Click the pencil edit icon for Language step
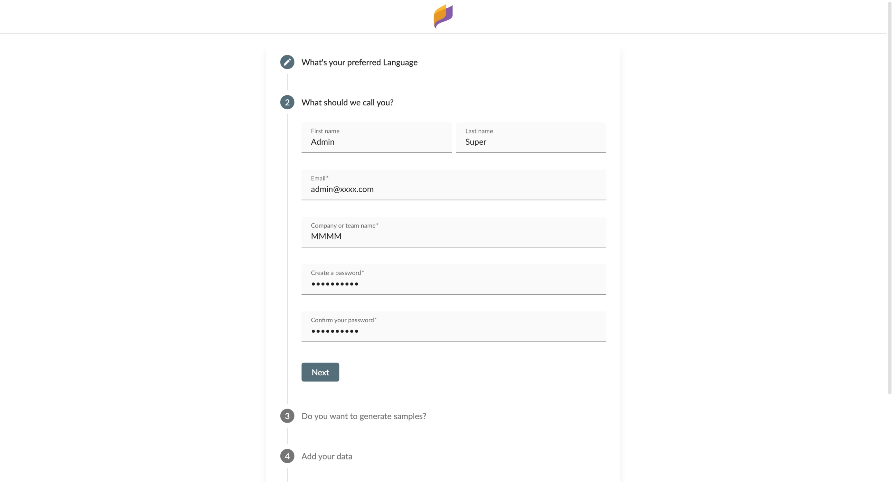 [287, 62]
